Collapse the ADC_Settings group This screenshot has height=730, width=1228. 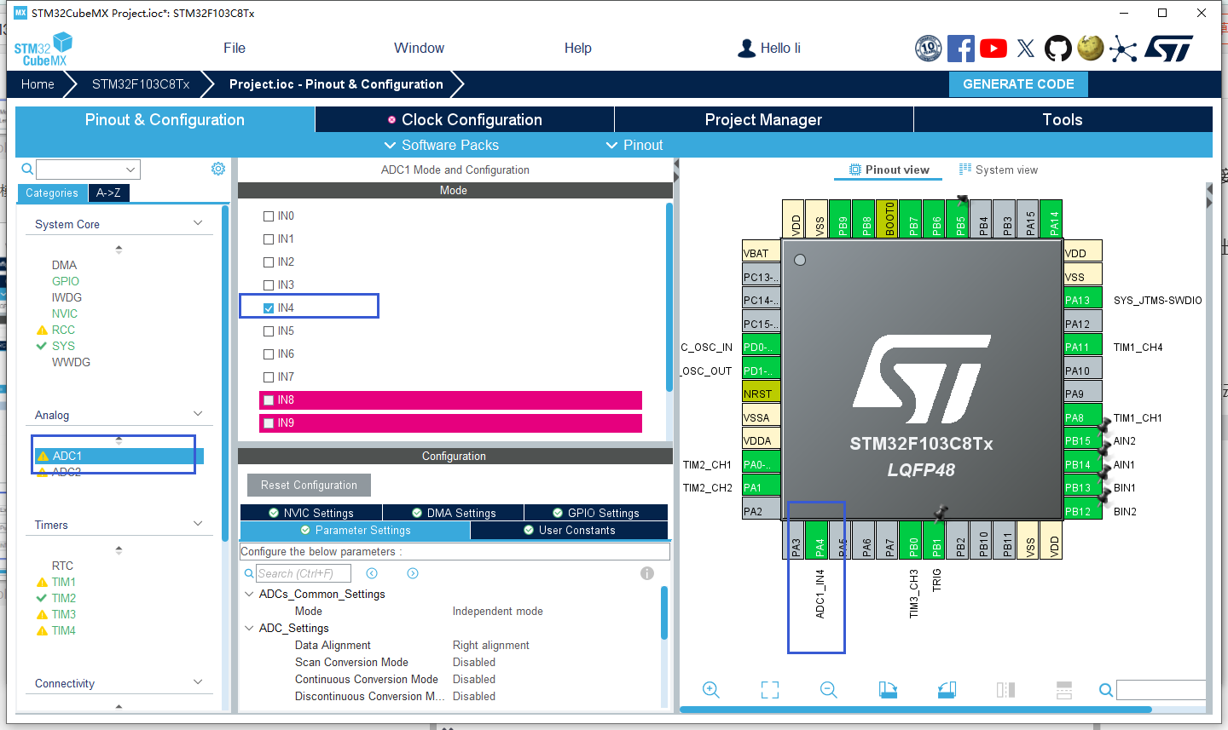tap(249, 628)
